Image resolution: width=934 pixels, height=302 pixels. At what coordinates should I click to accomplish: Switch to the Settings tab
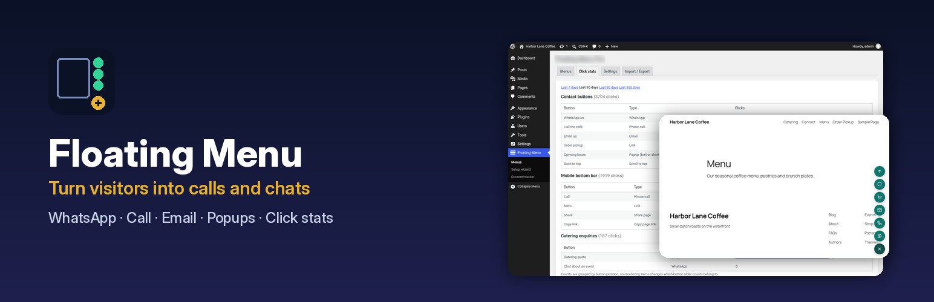coord(610,71)
